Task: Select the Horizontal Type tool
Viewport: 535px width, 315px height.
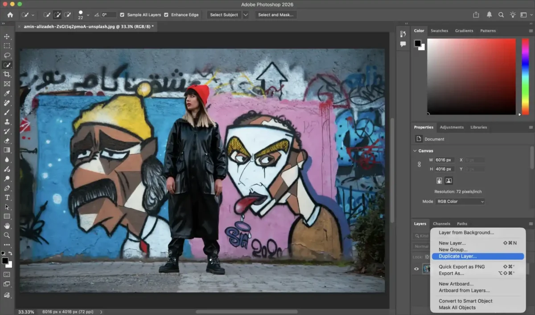Action: pyautogui.click(x=7, y=197)
